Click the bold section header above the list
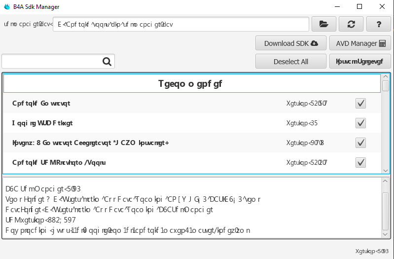The height and width of the screenshot is (259, 394). point(190,84)
